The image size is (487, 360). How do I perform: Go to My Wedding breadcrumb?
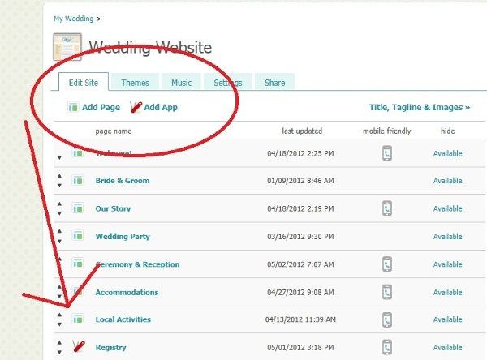(x=73, y=17)
